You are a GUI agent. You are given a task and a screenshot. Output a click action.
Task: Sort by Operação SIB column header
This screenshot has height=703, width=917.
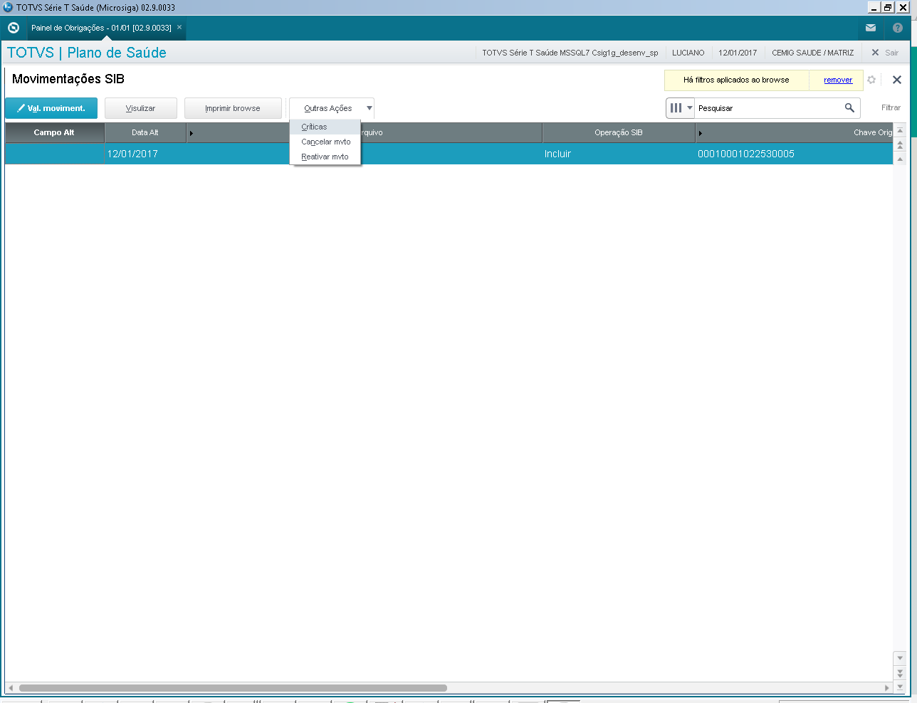click(619, 132)
